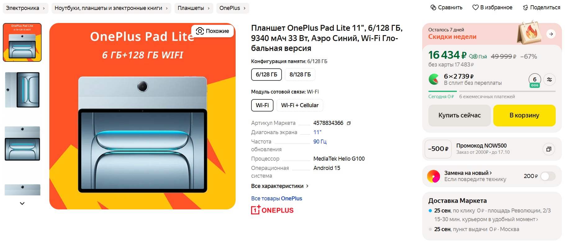Go to Планшеты breadcrumb category
The height and width of the screenshot is (242, 565).
coord(194,8)
